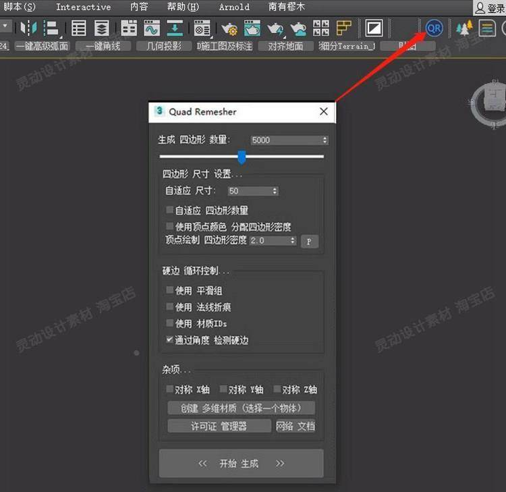Click the spinner arrows of 生成四边形数量
Screen dimensions: 506x492
click(325, 140)
